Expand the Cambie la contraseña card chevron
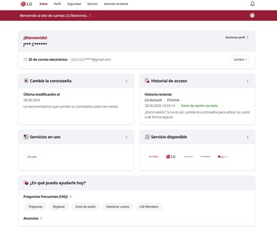The image size is (277, 231). coord(126,81)
